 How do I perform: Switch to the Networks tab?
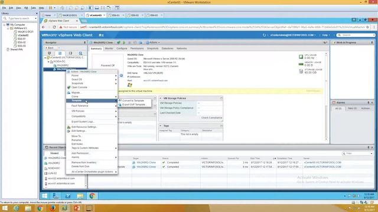point(181,48)
